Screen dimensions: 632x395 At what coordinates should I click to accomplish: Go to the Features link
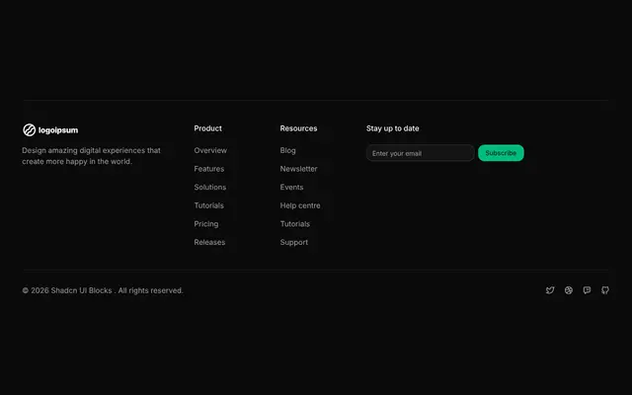(208, 169)
